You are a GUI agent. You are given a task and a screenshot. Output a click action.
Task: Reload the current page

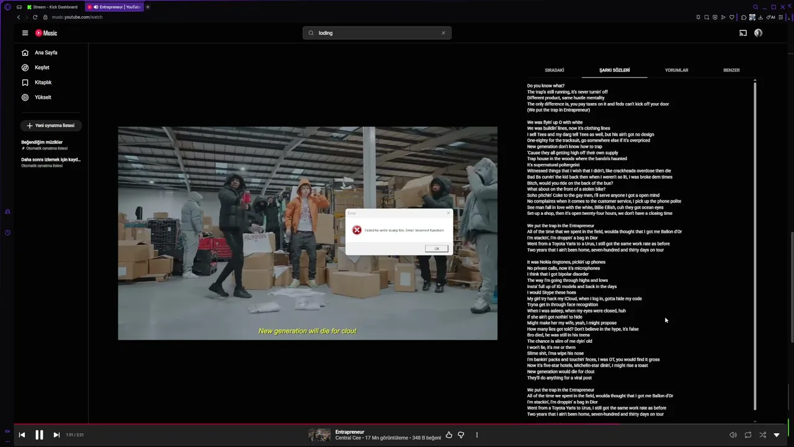click(x=35, y=17)
